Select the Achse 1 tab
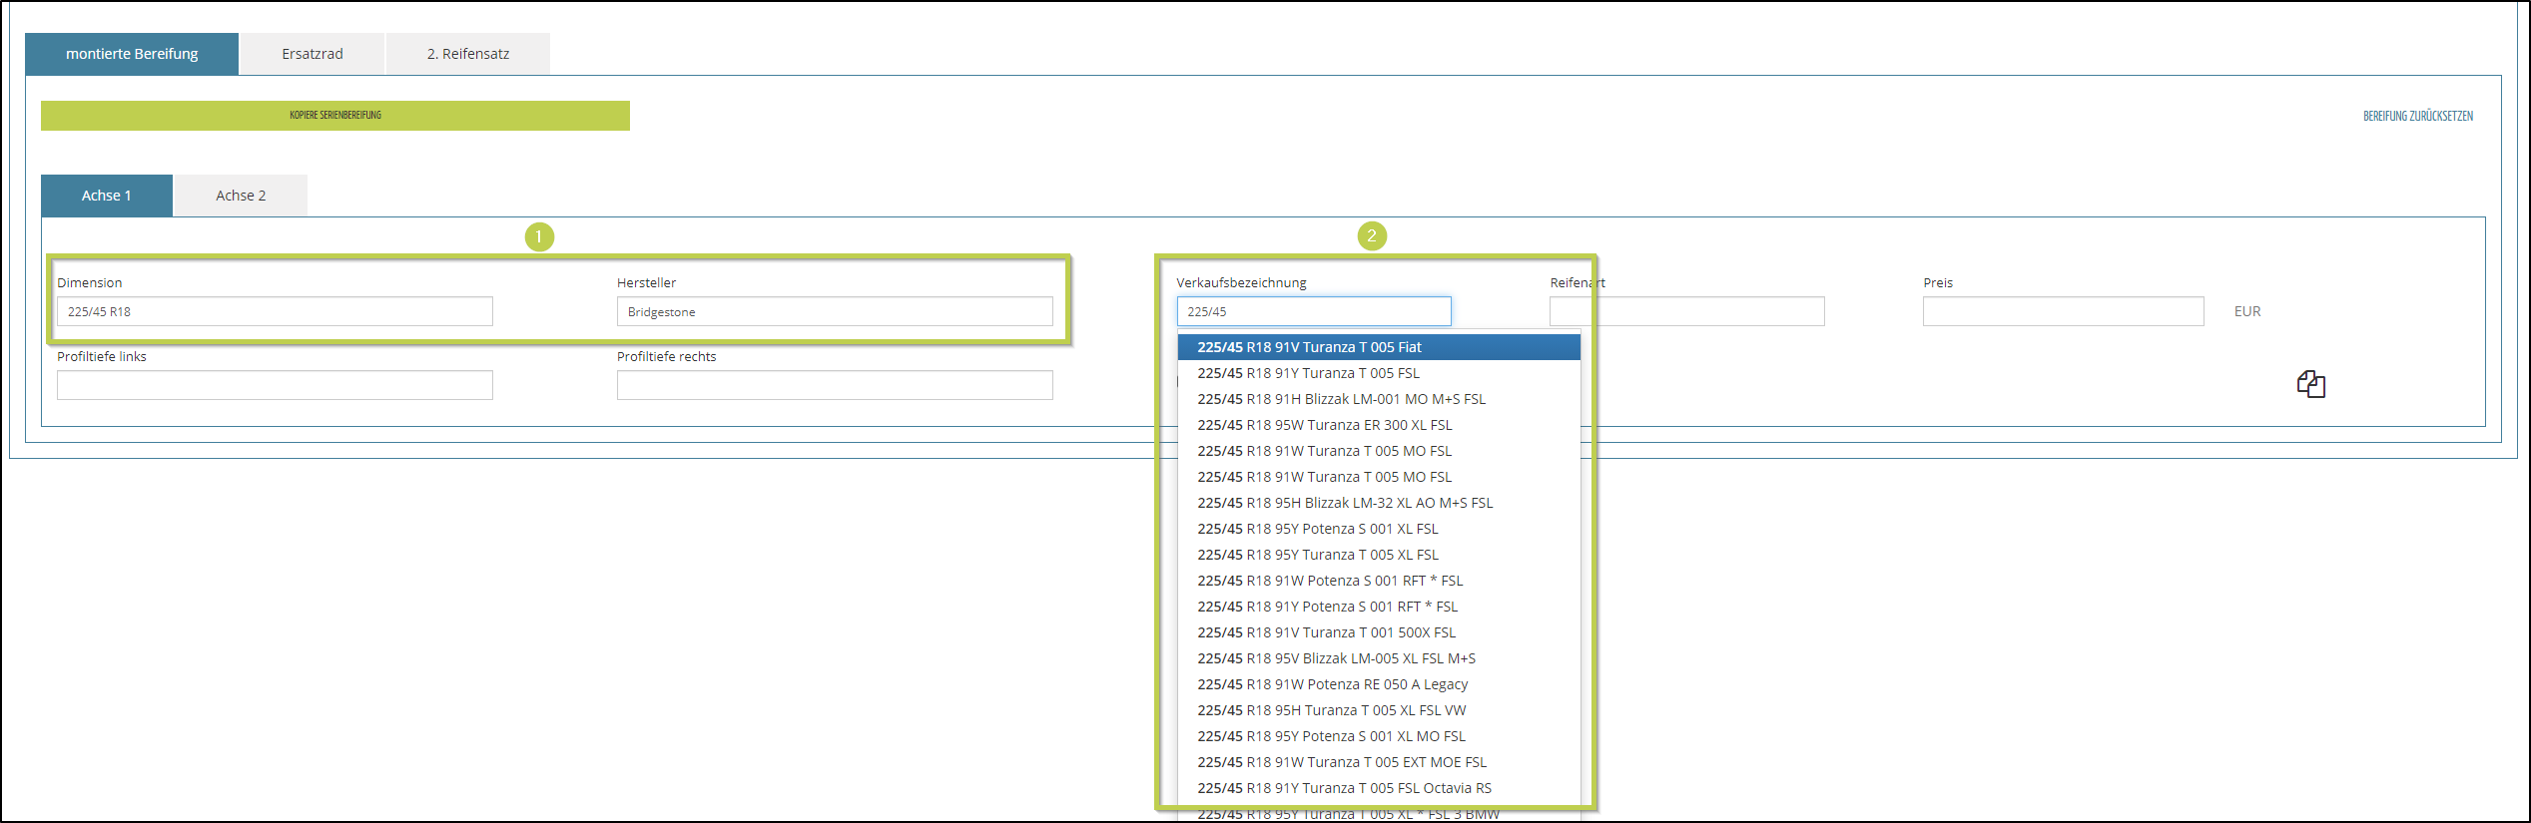The width and height of the screenshot is (2531, 823). 107,196
